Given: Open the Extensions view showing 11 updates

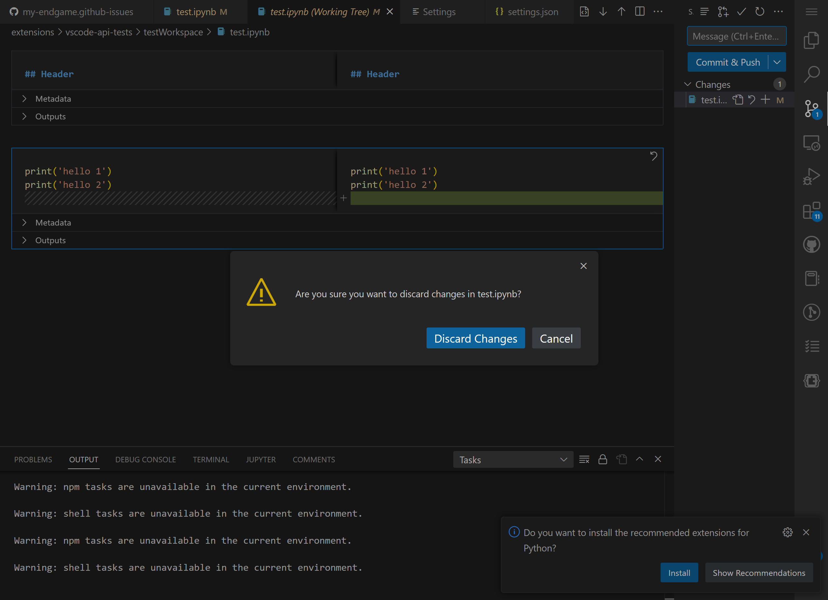Looking at the screenshot, I should tap(812, 211).
